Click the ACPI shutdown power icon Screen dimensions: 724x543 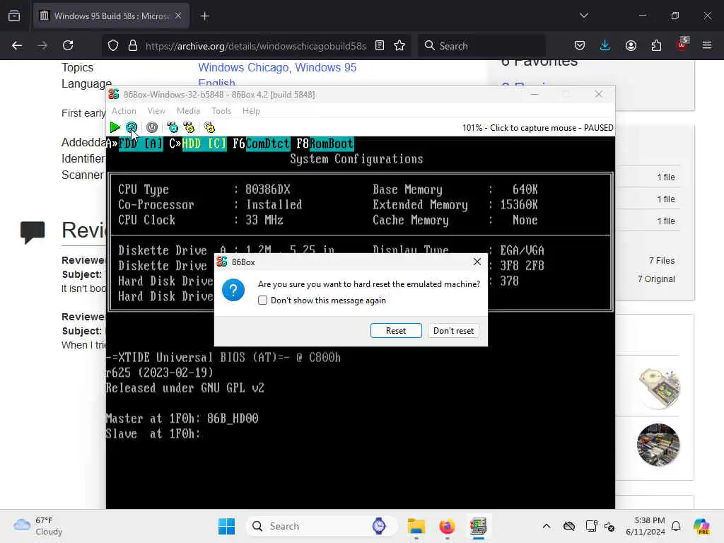152,127
